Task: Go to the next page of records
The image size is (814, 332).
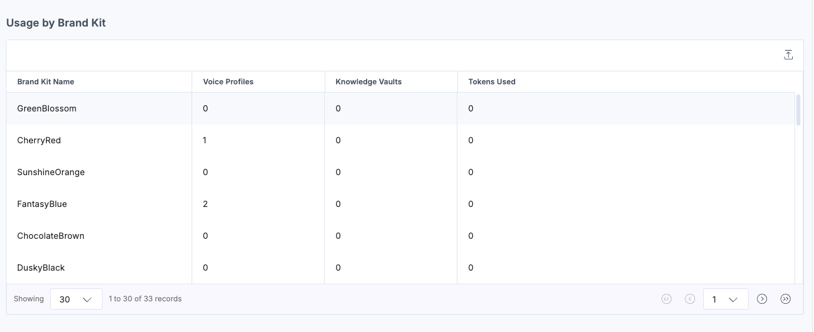Action: 762,299
